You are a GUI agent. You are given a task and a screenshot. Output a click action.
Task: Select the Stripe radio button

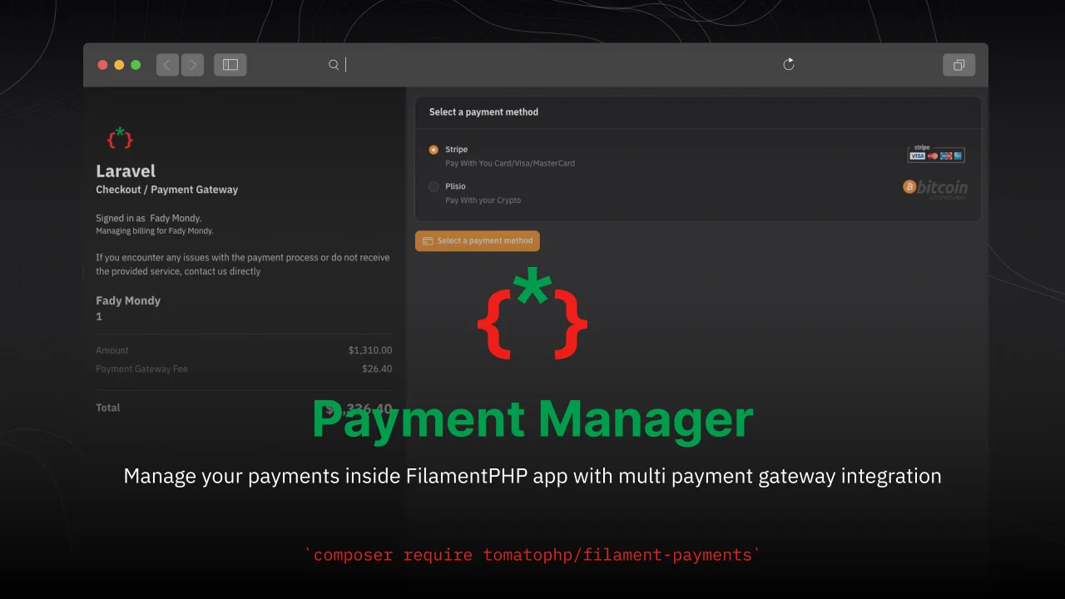(x=433, y=150)
